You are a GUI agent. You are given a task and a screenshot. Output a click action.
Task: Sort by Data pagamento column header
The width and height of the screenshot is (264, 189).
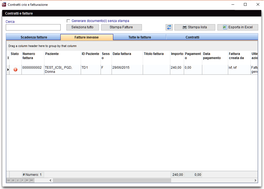click(215, 58)
